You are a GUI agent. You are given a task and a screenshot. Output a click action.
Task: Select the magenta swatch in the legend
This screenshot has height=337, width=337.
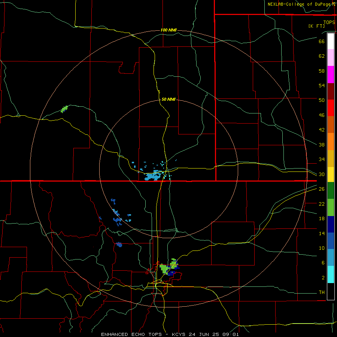pos(331,75)
